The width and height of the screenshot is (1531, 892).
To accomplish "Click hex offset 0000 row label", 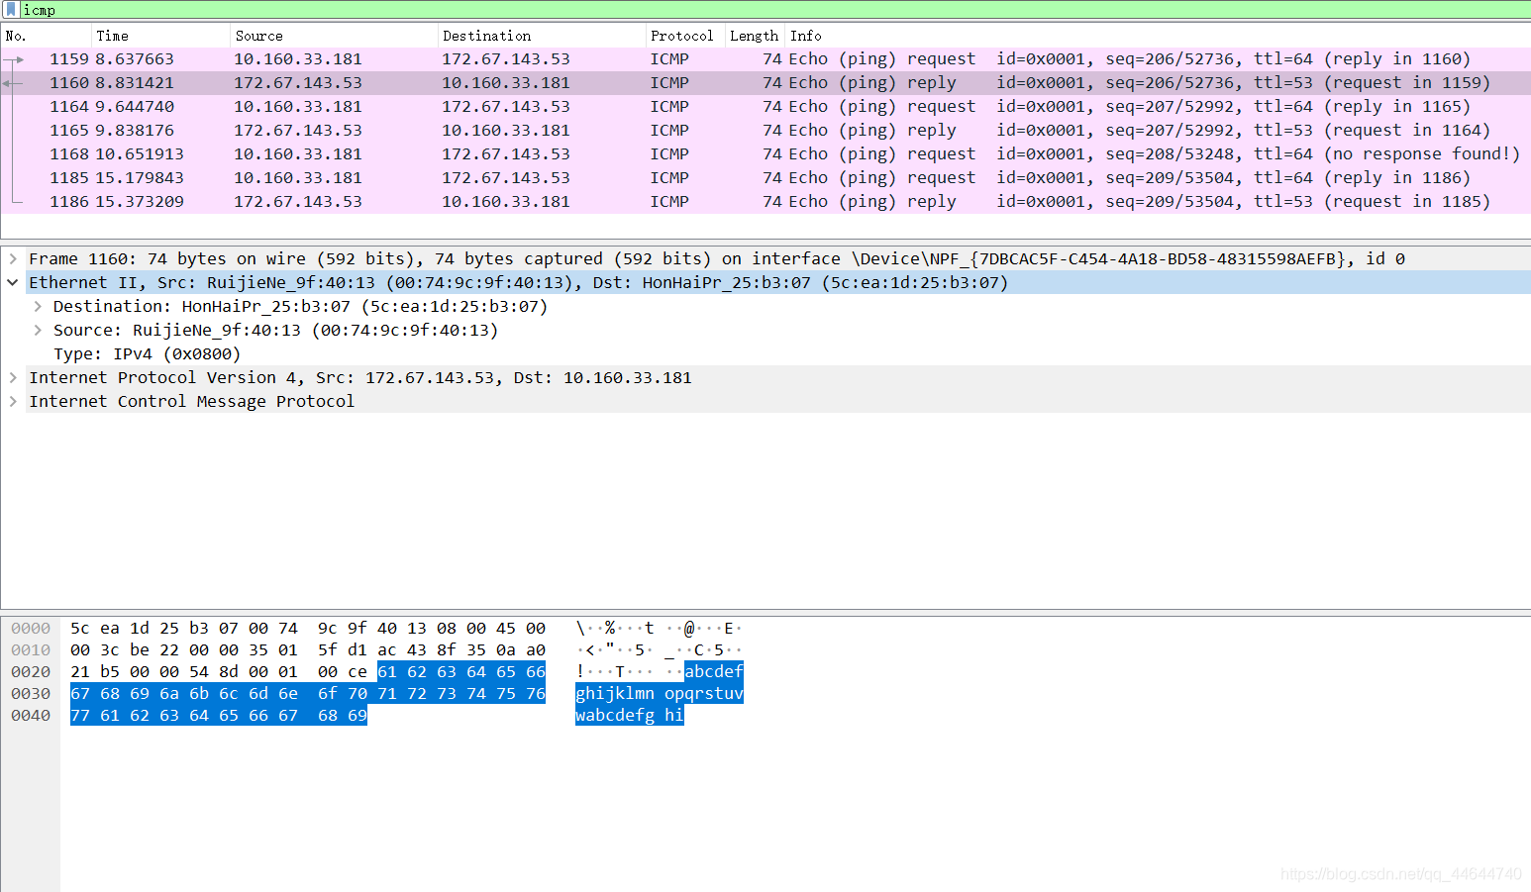I will [31, 629].
